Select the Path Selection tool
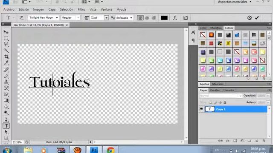The width and height of the screenshot is (273, 153). pyautogui.click(x=6, y=132)
